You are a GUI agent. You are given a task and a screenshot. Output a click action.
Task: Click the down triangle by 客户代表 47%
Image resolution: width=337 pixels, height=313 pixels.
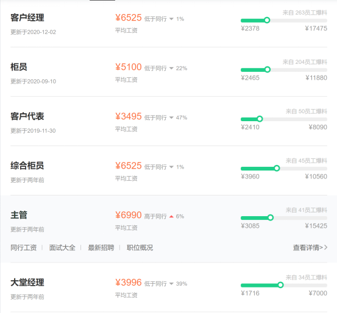pyautogui.click(x=171, y=118)
